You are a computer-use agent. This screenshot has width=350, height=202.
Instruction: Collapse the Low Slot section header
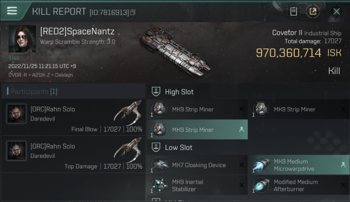click(x=248, y=147)
